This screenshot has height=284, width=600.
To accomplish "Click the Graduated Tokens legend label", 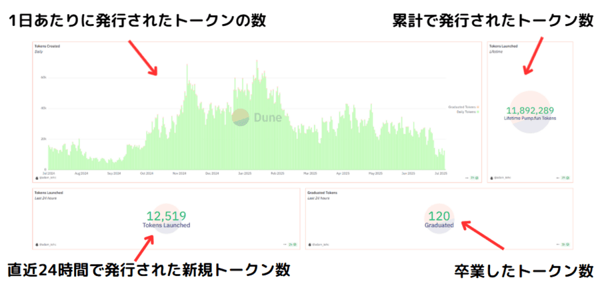I will [462, 107].
